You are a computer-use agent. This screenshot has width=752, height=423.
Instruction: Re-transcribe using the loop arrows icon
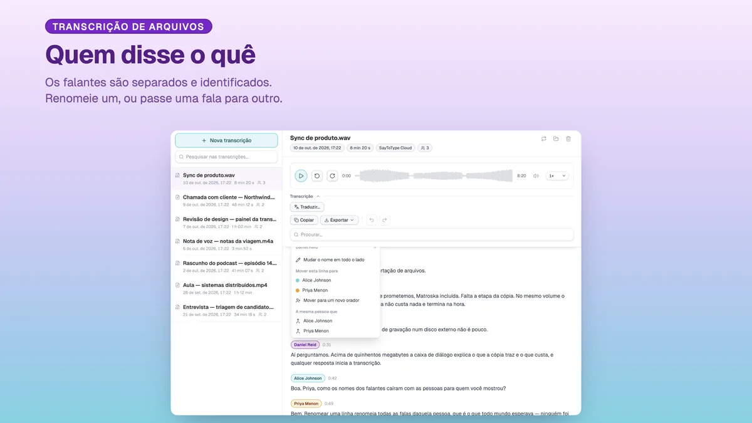(544, 138)
